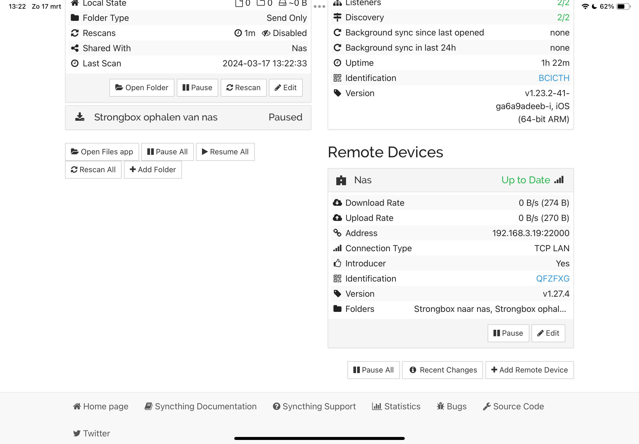Open Recent Changes

tap(442, 370)
